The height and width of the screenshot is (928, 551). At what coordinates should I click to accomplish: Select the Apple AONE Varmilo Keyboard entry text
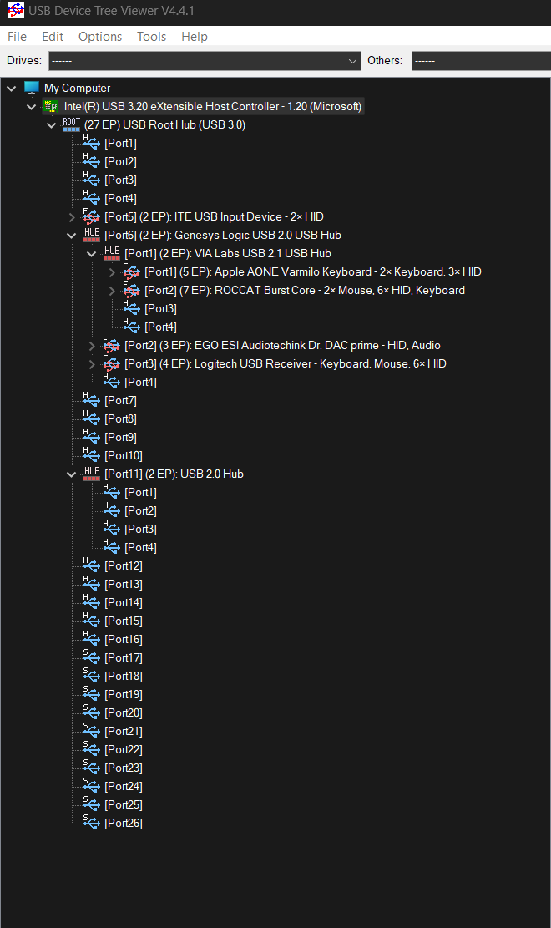click(x=313, y=272)
